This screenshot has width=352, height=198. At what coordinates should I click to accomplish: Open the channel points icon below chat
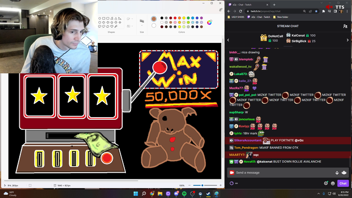point(232,183)
